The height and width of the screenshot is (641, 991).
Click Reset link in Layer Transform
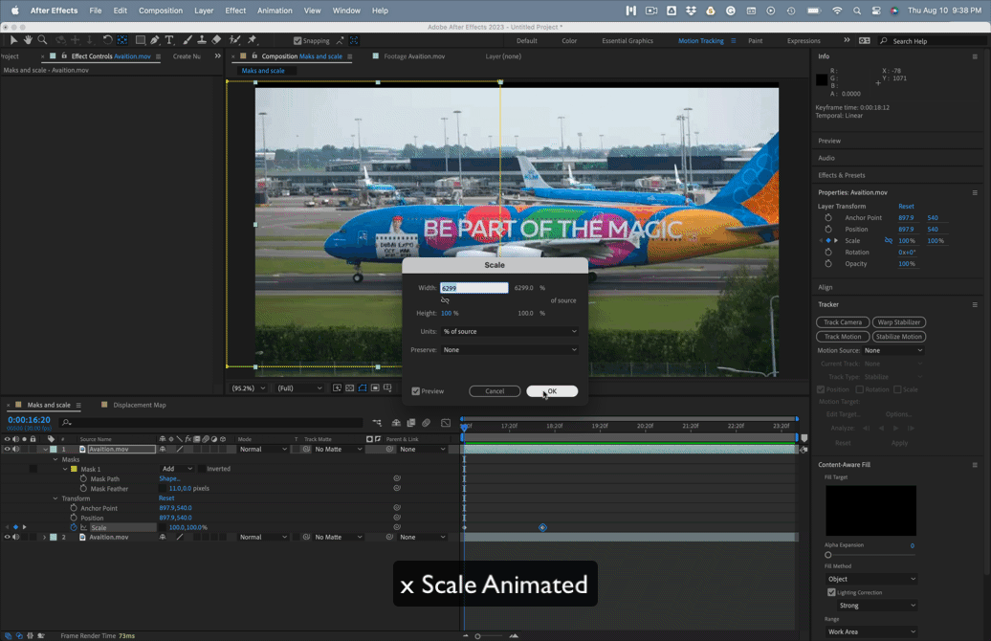click(x=906, y=206)
